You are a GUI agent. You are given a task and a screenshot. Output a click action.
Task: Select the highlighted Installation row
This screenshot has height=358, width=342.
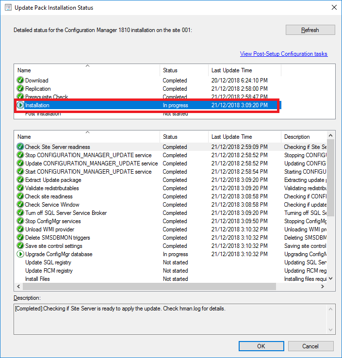(x=147, y=105)
